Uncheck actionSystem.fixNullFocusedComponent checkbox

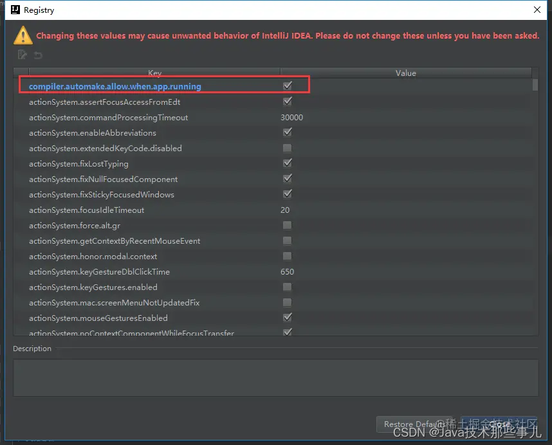coord(288,178)
